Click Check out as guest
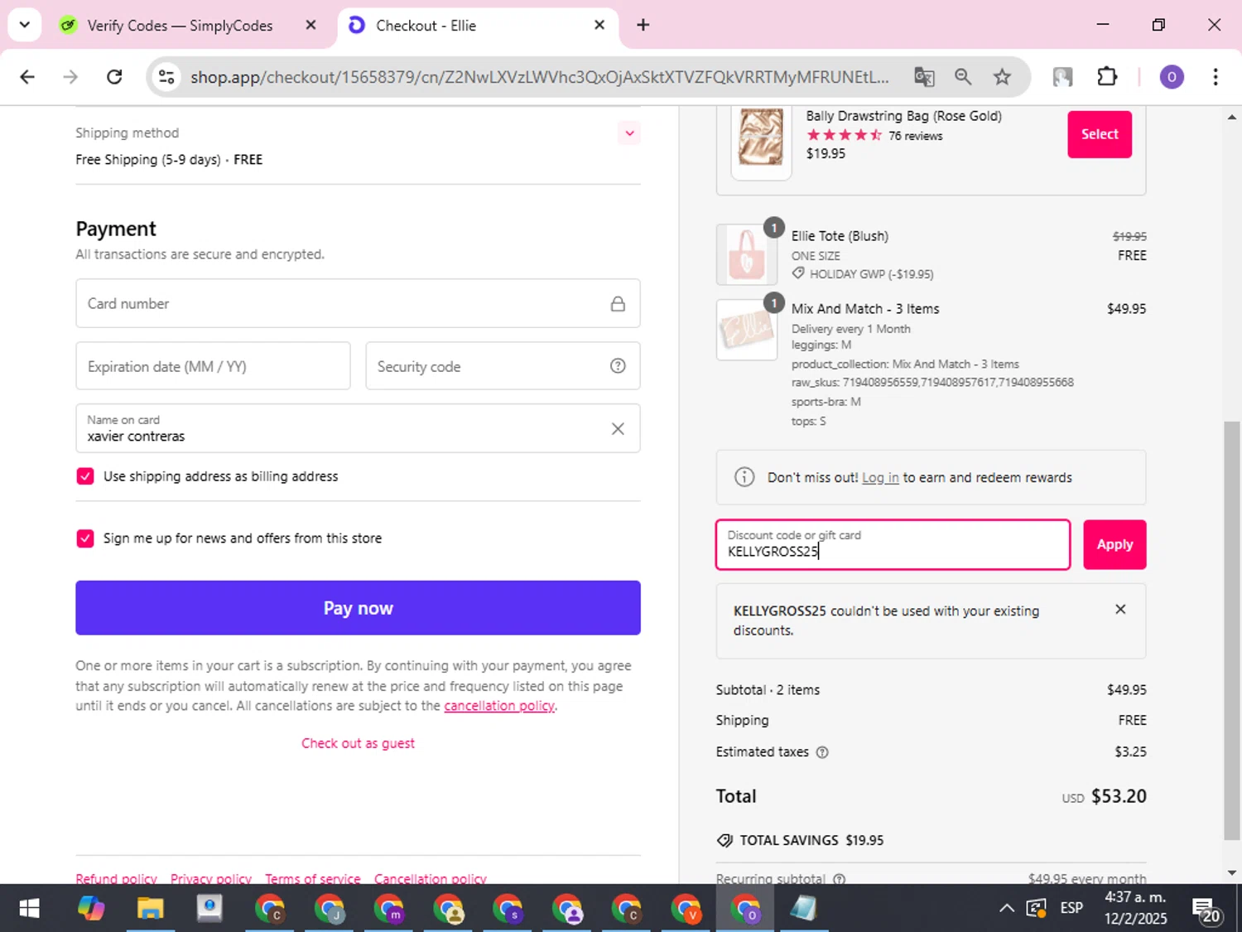This screenshot has width=1242, height=932. coord(358,744)
